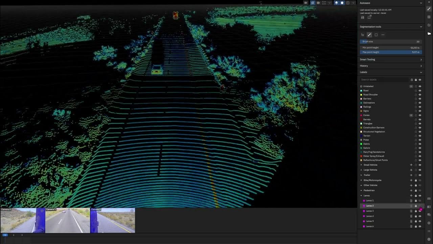
Task: Click the fit-to-screen arrows icon
Action: coord(324,3)
